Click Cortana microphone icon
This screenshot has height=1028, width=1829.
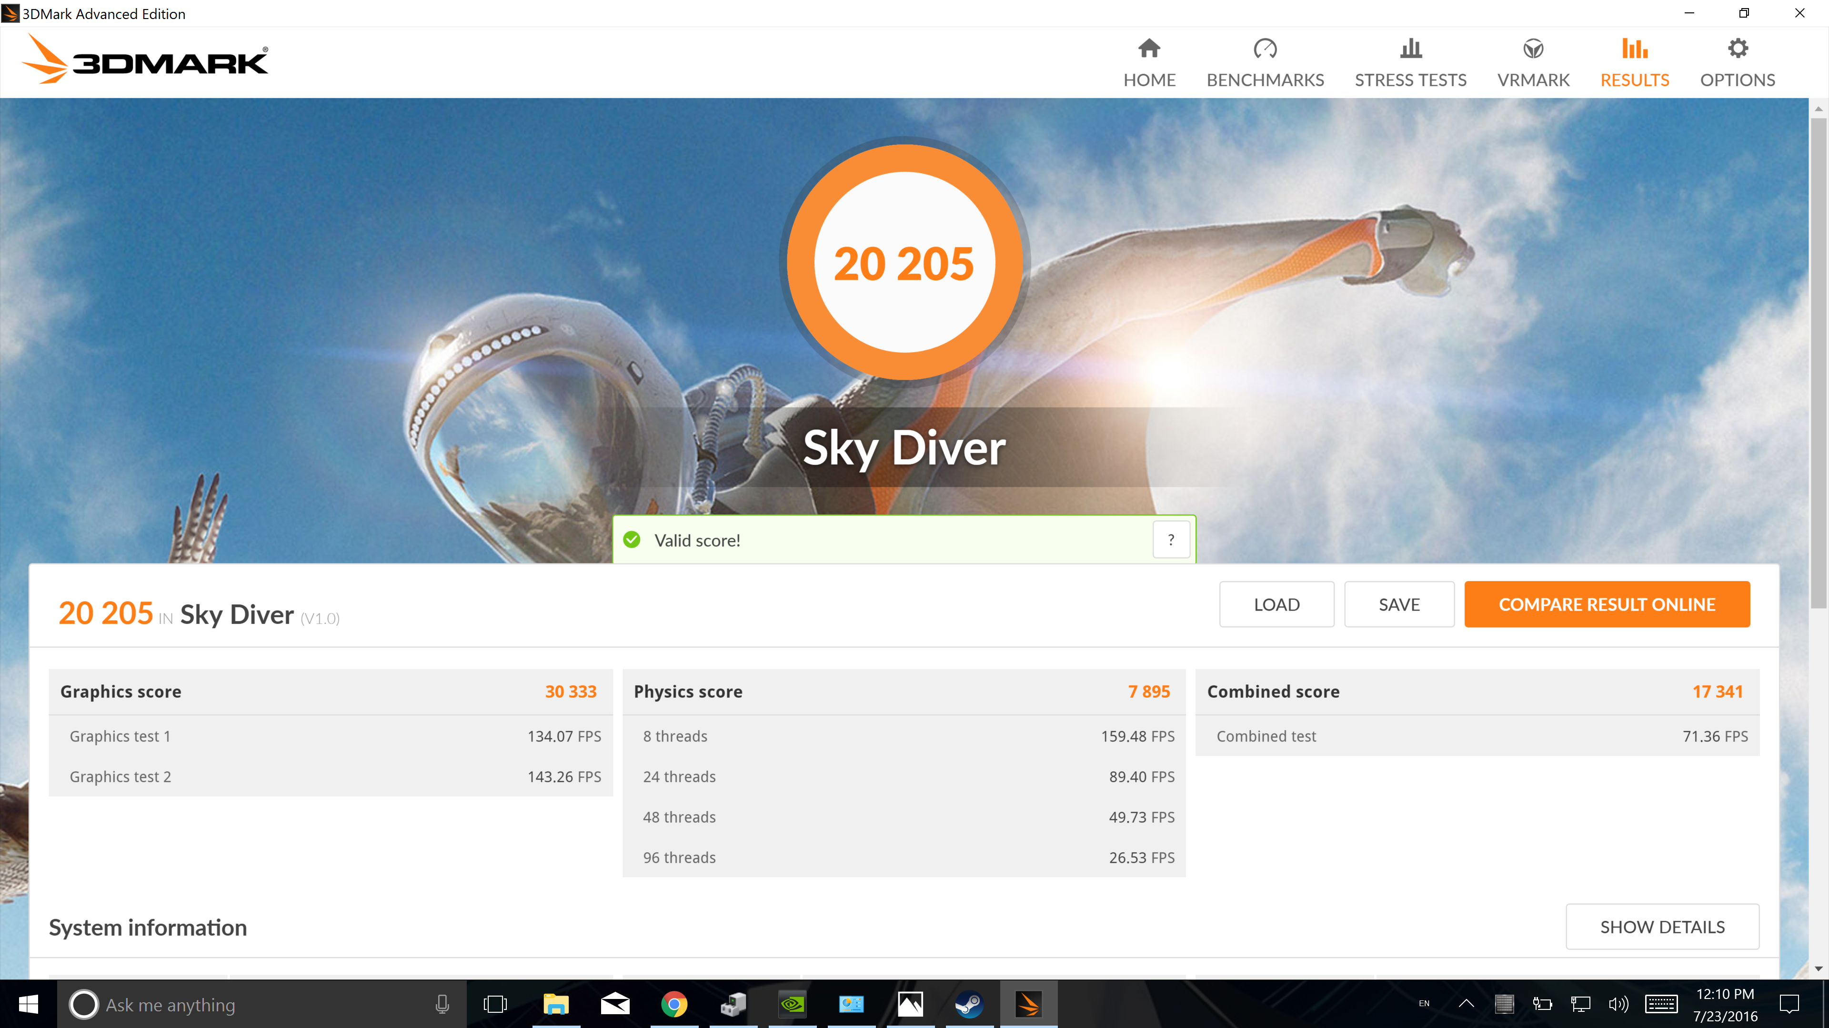tap(442, 1005)
